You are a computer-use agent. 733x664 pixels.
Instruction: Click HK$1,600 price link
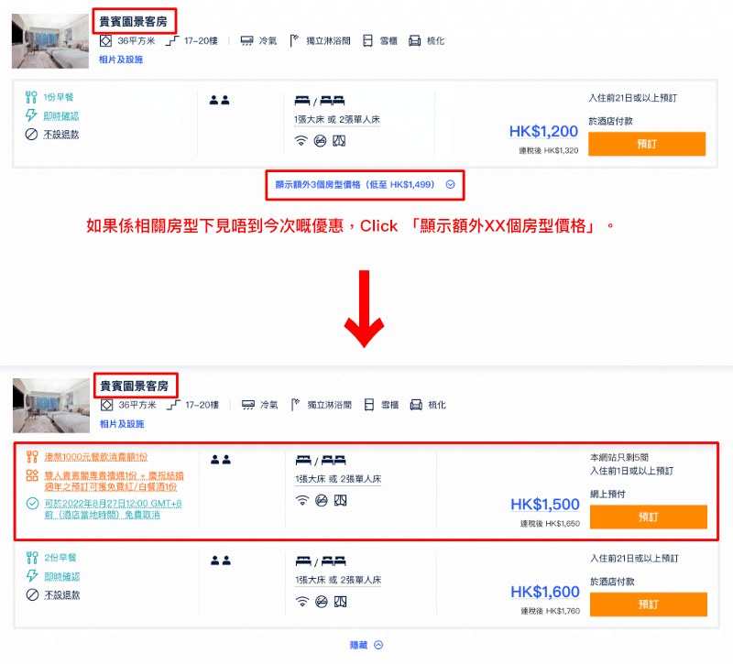pyautogui.click(x=545, y=592)
